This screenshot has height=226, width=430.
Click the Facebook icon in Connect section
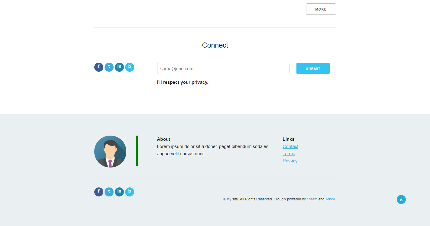(99, 67)
